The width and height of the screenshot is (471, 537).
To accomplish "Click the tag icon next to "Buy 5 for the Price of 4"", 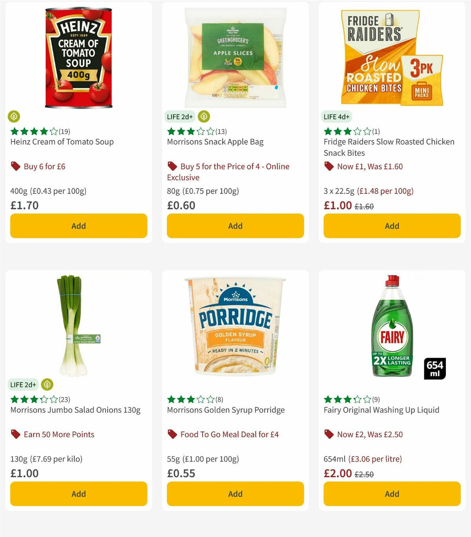I will [x=172, y=166].
